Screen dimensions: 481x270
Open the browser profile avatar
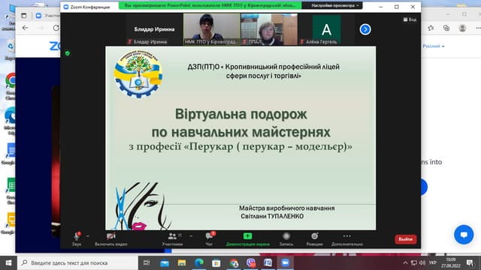pyautogui.click(x=462, y=28)
